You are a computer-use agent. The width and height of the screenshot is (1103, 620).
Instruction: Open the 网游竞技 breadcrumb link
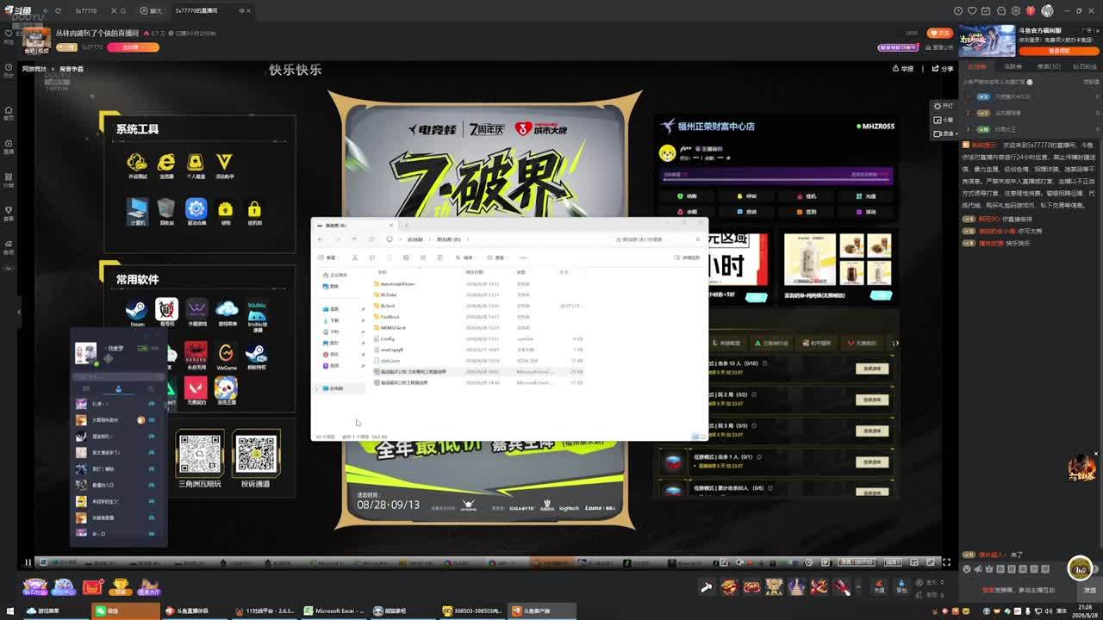pos(34,69)
